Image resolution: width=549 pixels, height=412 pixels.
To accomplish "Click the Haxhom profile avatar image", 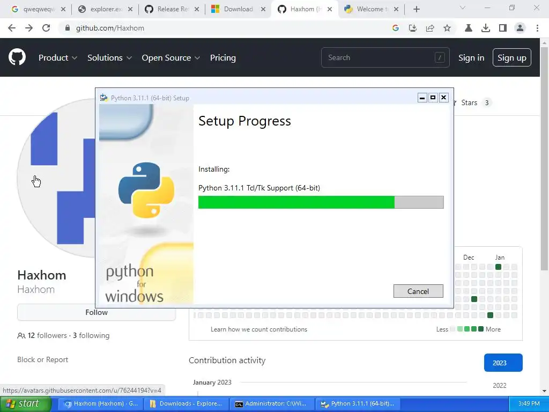I will [56, 178].
